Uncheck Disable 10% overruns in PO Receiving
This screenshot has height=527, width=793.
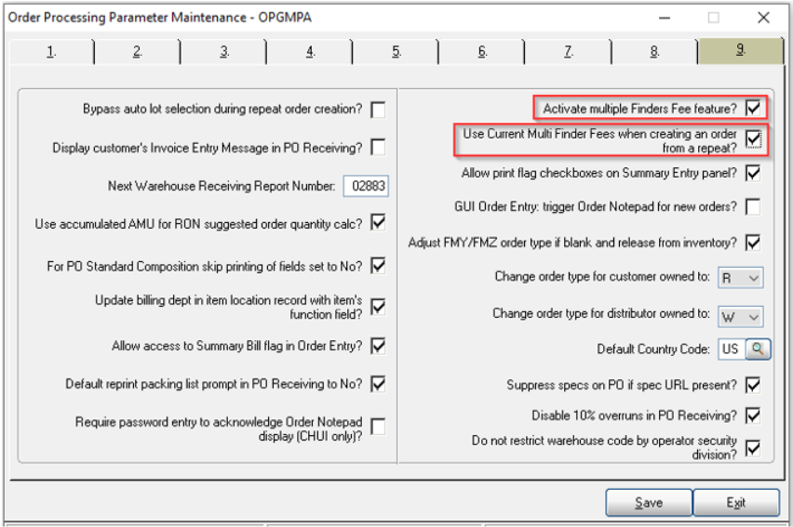tap(753, 415)
